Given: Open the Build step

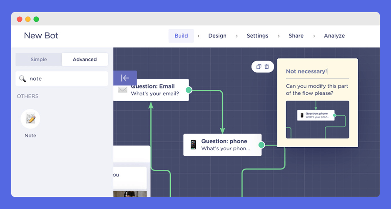Looking at the screenshot, I should tap(181, 36).
